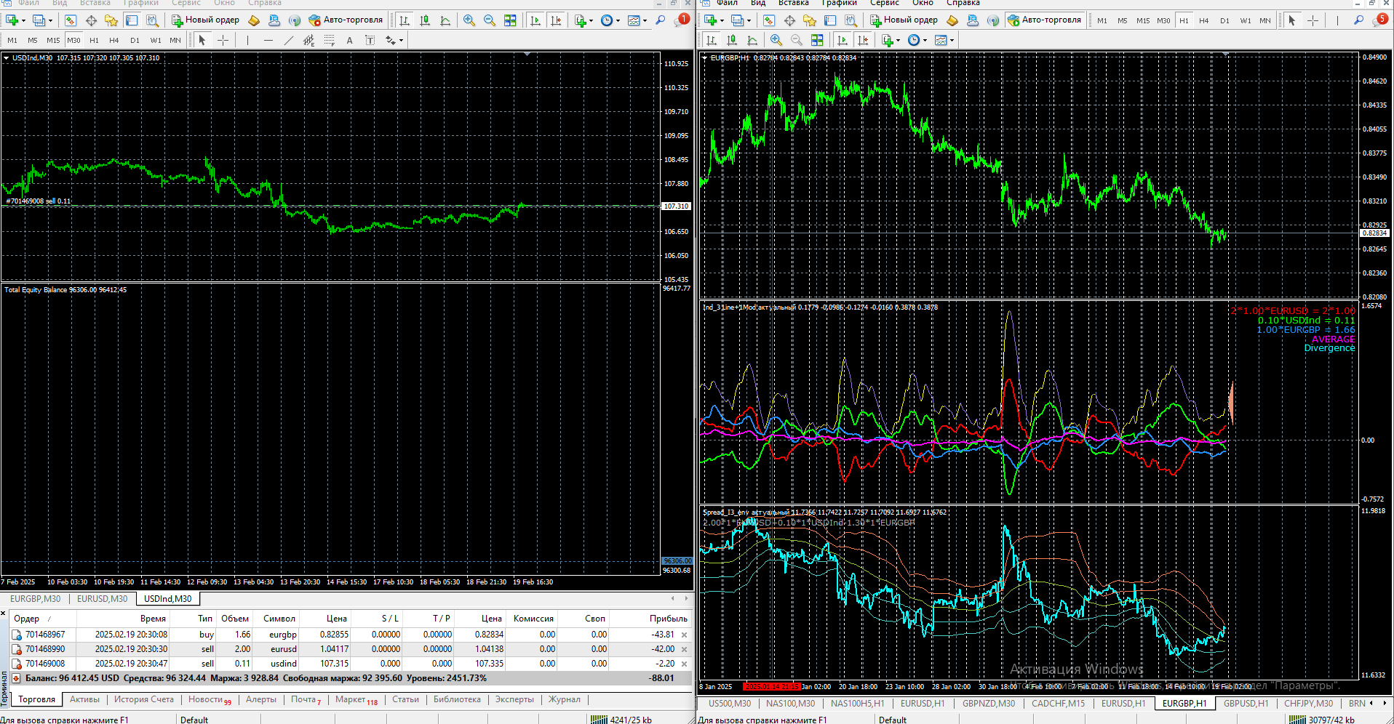Click Новый ордер in the USDInd terminal
This screenshot has width=1394, height=724.
tap(205, 20)
